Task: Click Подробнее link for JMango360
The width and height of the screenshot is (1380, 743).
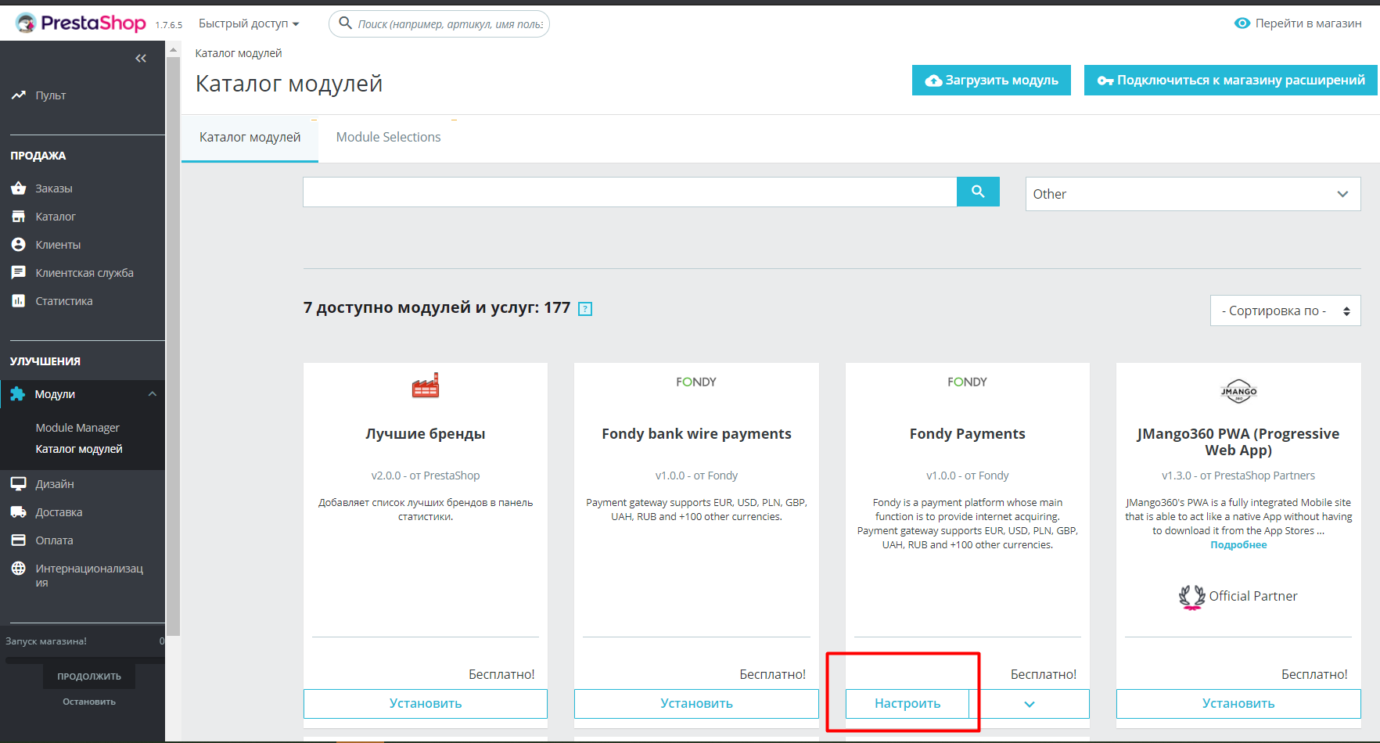Action: (x=1238, y=545)
